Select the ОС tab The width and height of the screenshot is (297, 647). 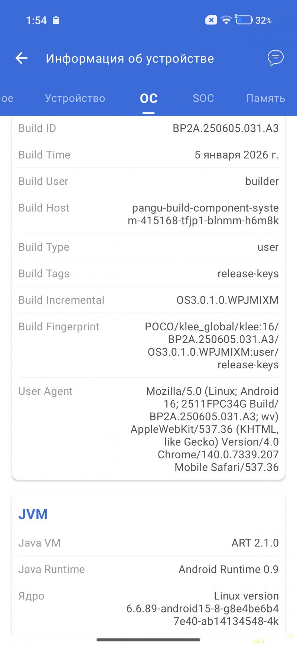148,98
